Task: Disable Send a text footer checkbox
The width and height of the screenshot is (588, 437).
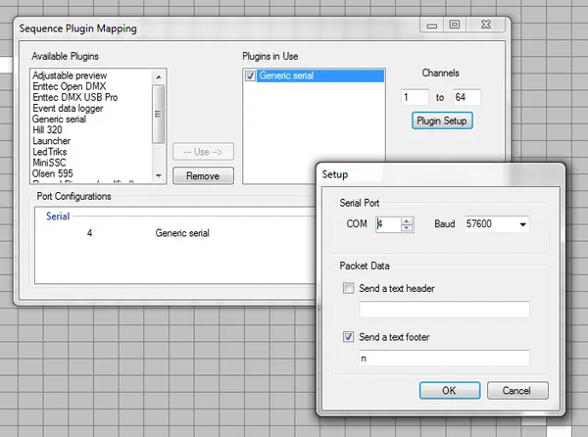Action: coord(349,337)
